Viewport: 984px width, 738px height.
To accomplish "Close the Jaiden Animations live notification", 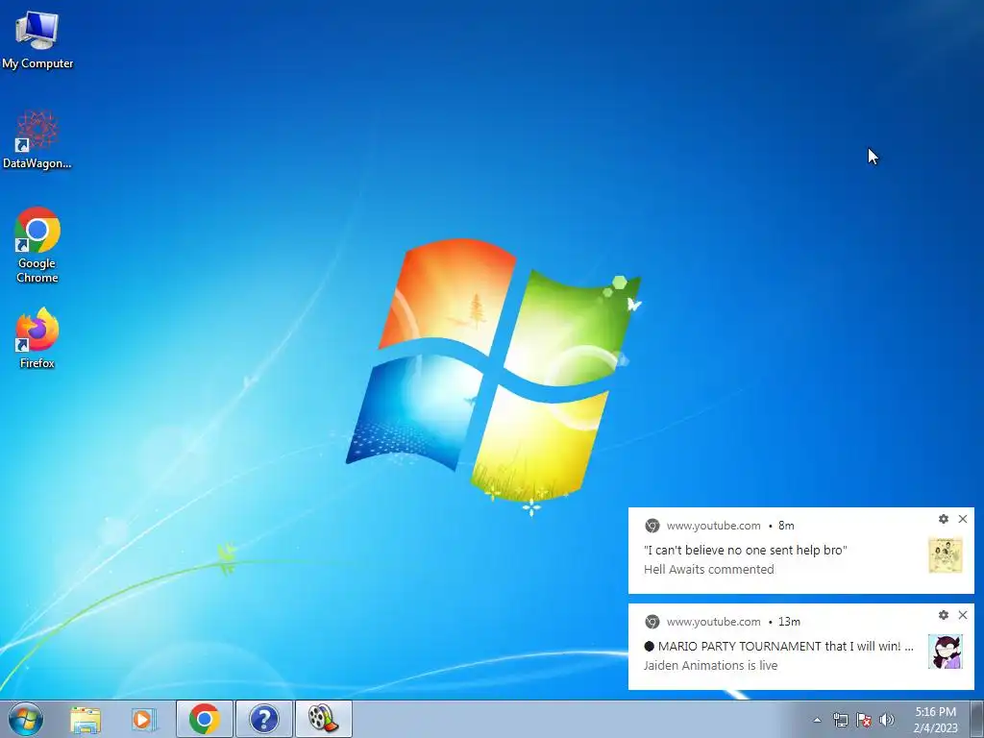I will pos(963,615).
